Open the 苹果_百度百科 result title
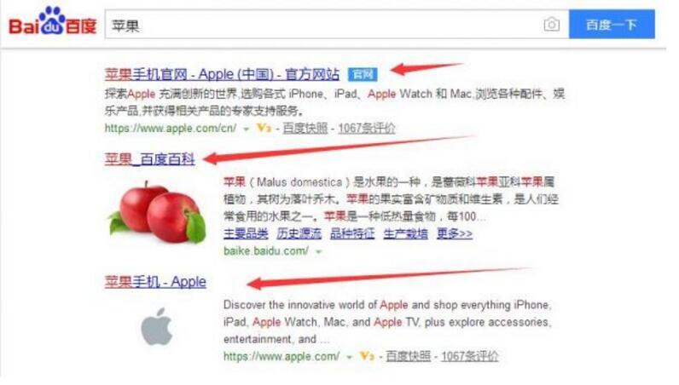Image resolution: width=679 pixels, height=385 pixels. click(x=150, y=159)
